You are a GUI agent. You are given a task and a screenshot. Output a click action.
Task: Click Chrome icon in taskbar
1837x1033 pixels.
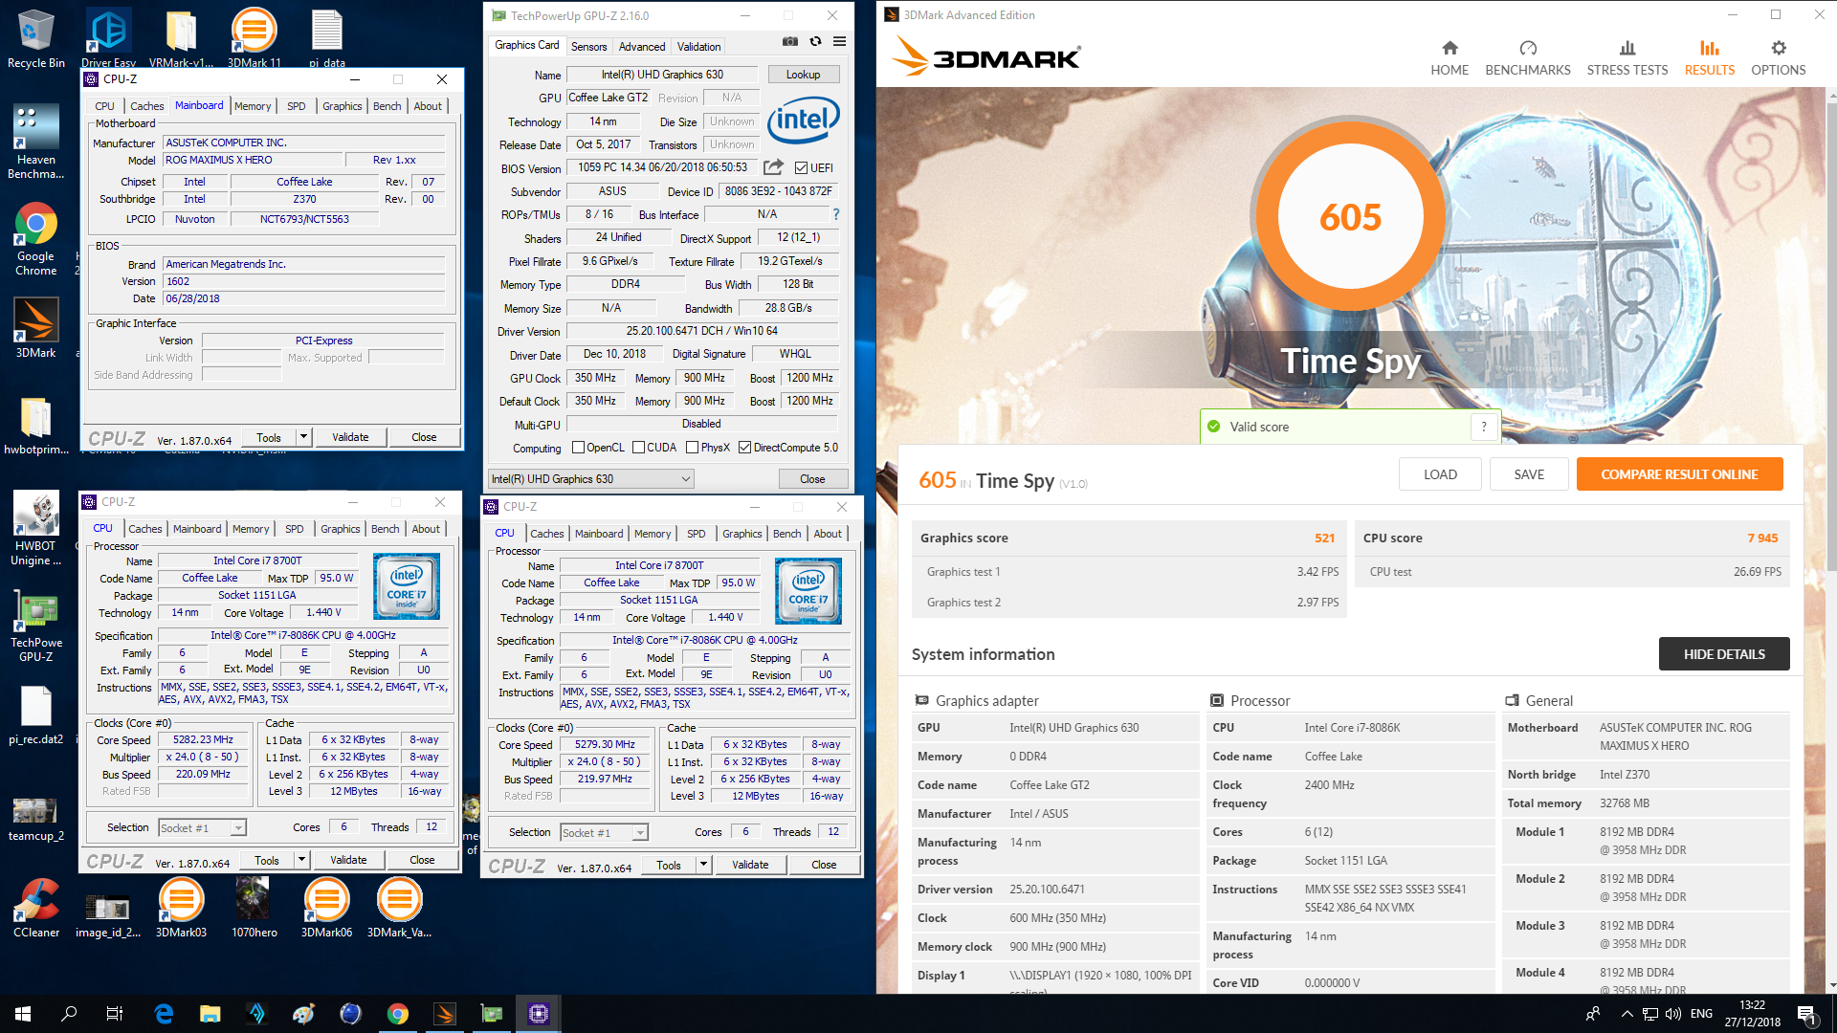pos(398,1014)
